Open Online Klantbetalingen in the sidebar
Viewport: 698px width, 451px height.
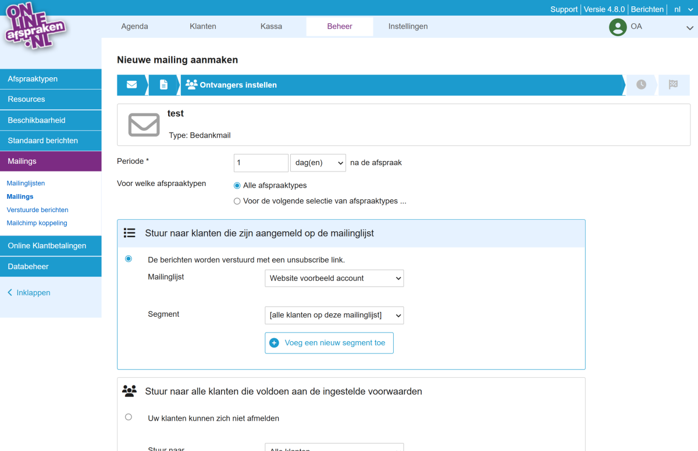click(x=51, y=246)
